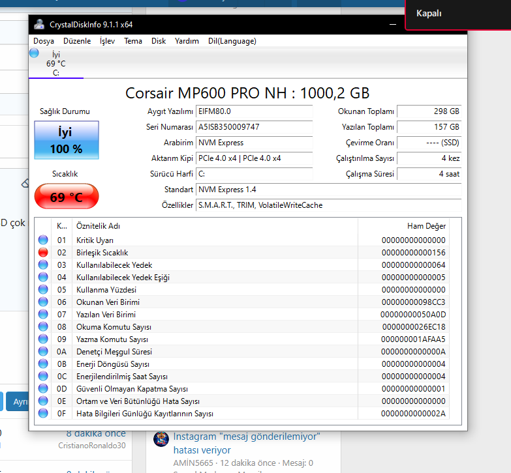Click the status orb for Güvenli Olmayan Kapatma Sayısı
This screenshot has width=511, height=473.
click(x=43, y=388)
